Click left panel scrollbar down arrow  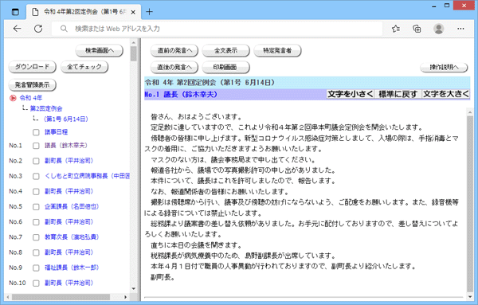tap(134, 288)
